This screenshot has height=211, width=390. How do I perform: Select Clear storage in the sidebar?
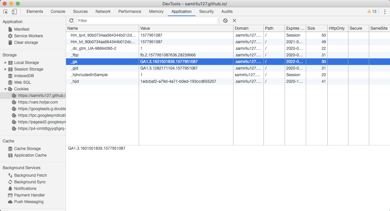(26, 43)
